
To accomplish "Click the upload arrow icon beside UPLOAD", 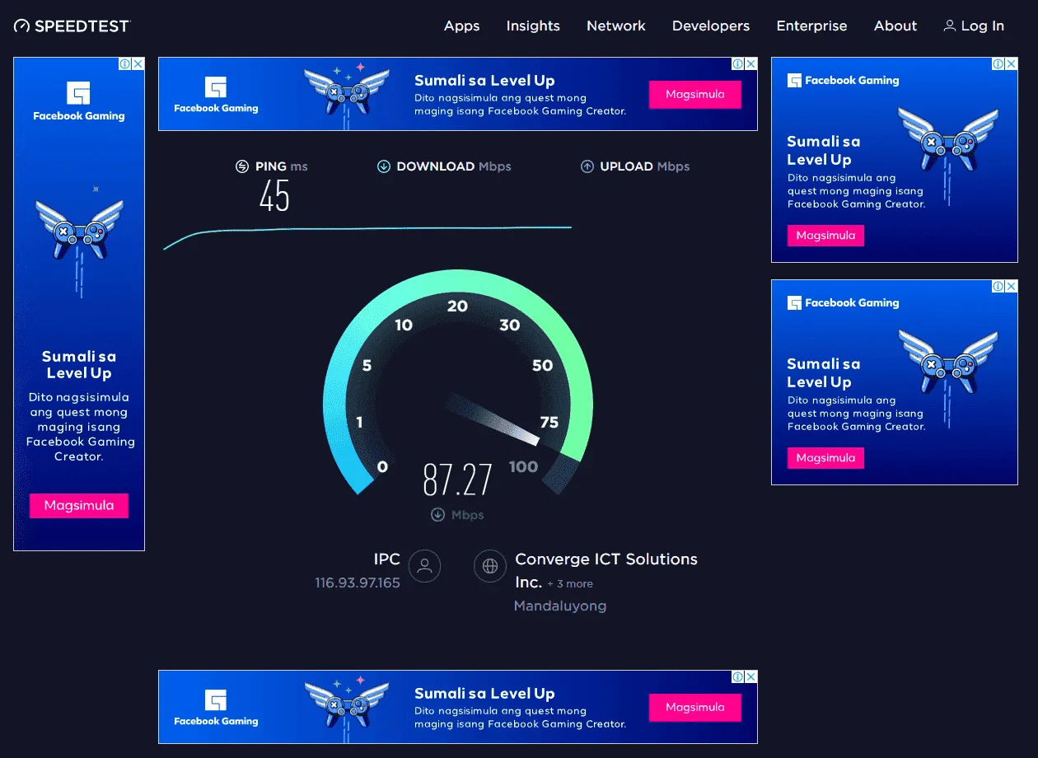I will (x=587, y=166).
